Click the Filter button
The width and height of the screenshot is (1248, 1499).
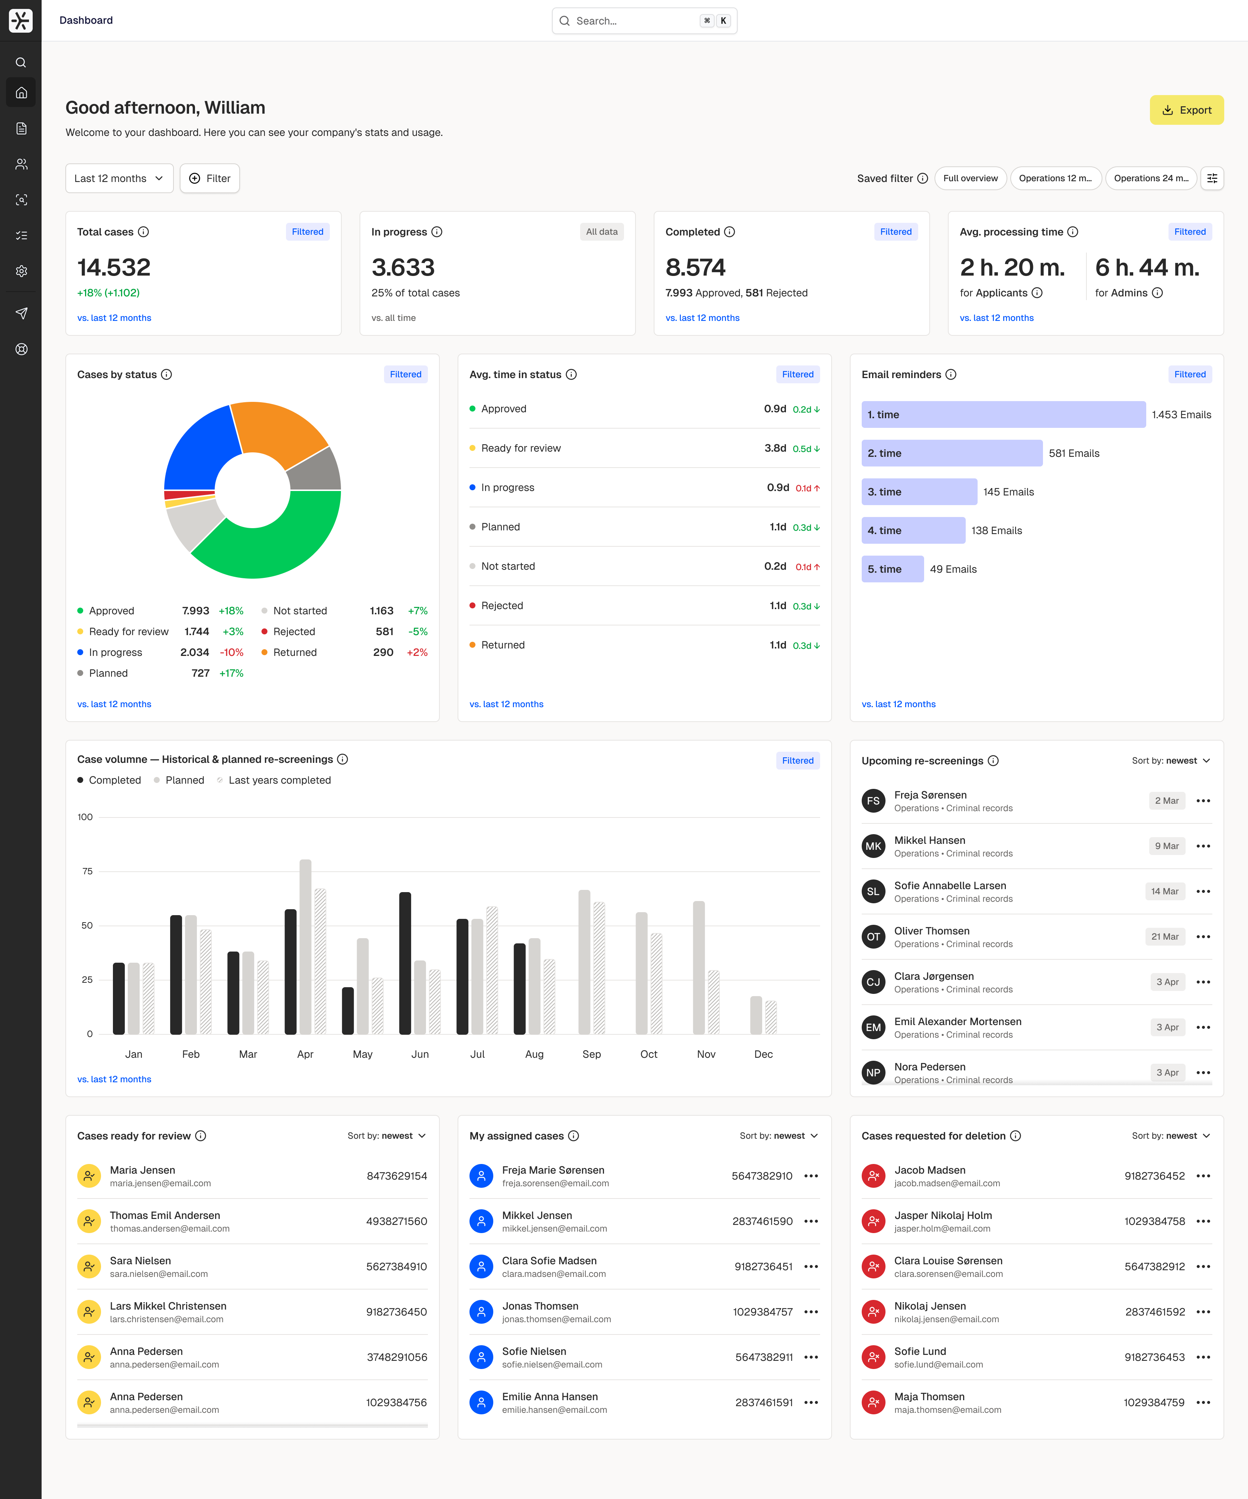[210, 178]
